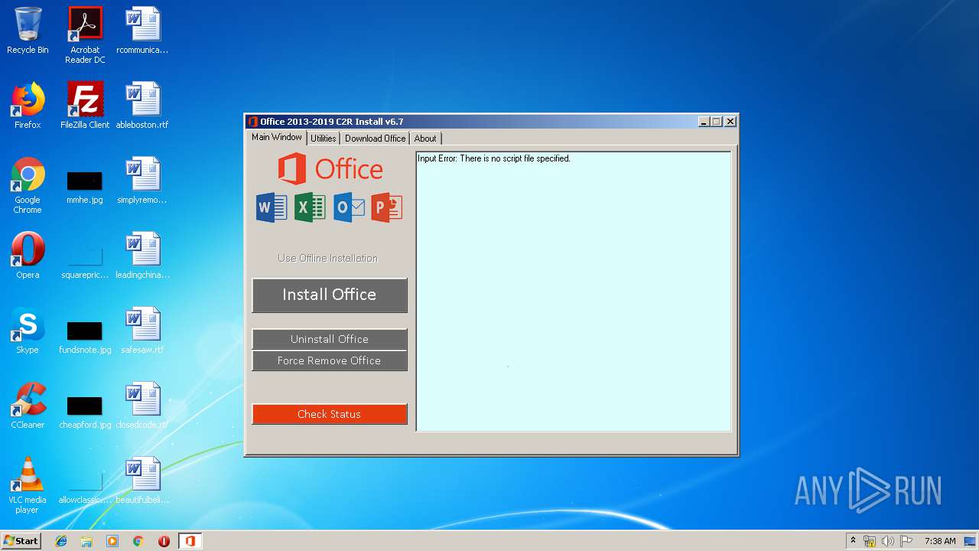Open the About tab

(x=425, y=139)
